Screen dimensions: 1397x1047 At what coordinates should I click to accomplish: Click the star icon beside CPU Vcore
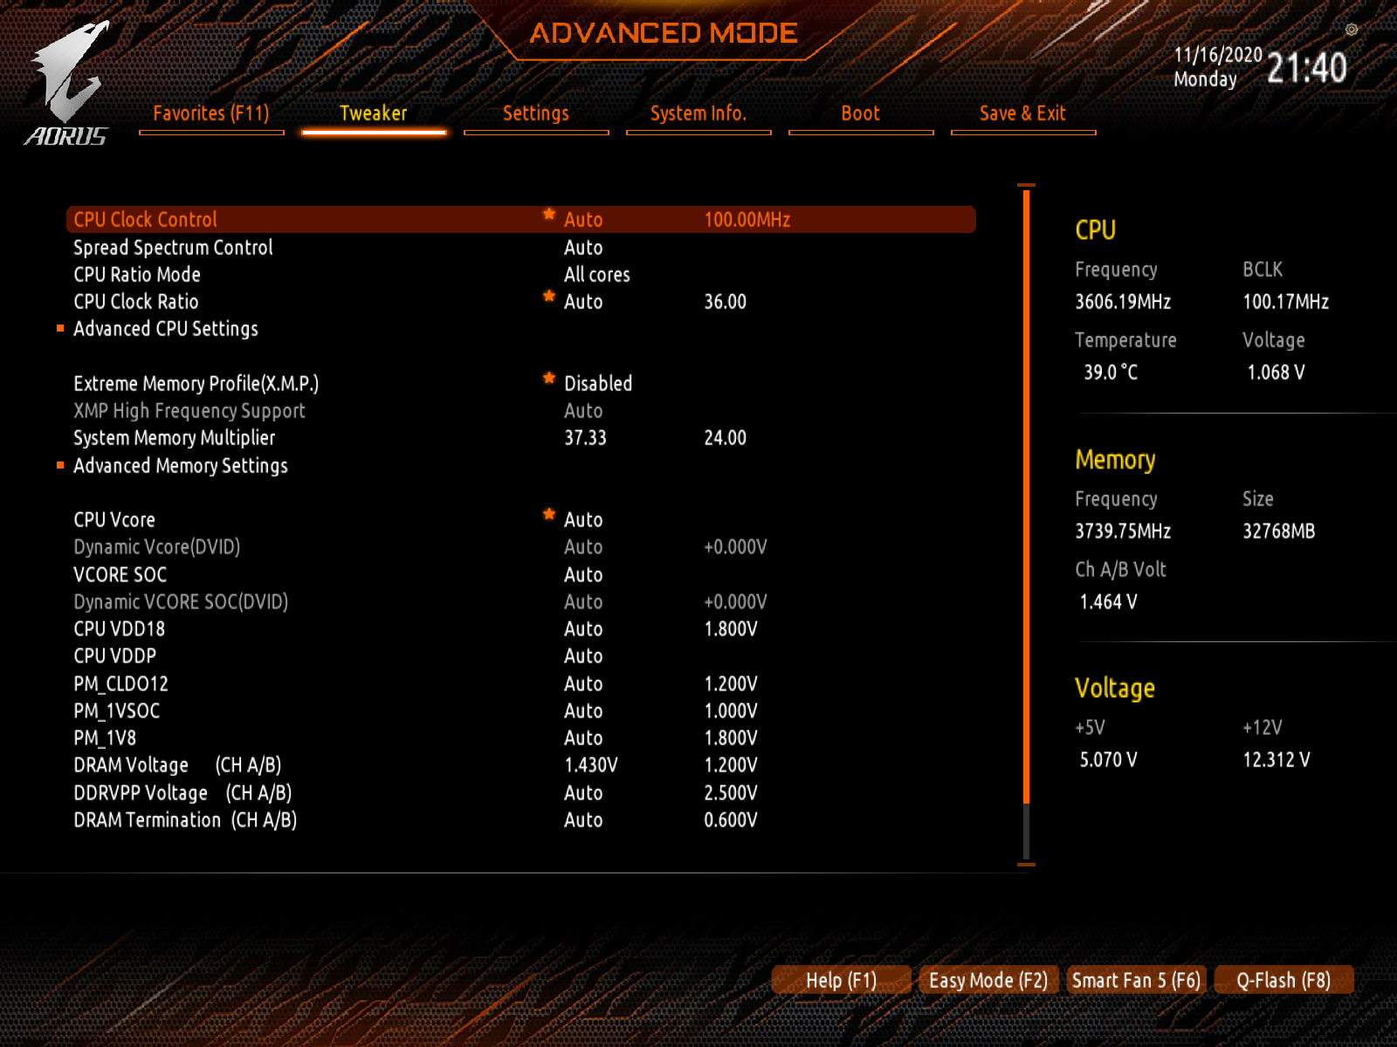point(549,514)
